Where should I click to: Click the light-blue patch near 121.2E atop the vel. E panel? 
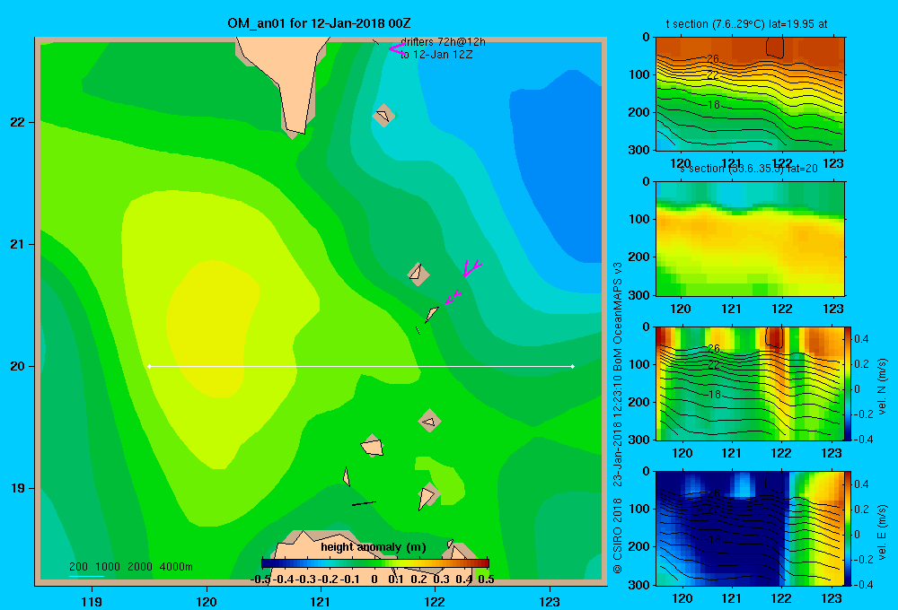click(744, 484)
